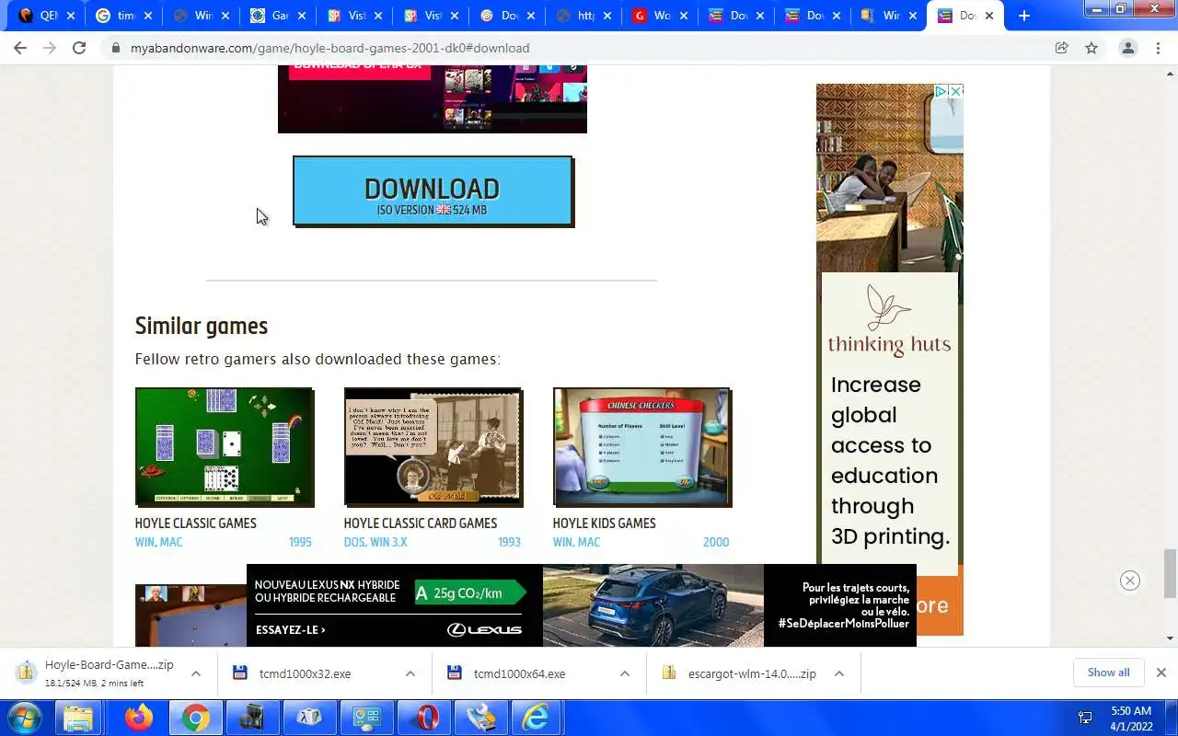This screenshot has height=736, width=1178.
Task: Expand options for tcmd1000x64.exe download
Action: (625, 673)
